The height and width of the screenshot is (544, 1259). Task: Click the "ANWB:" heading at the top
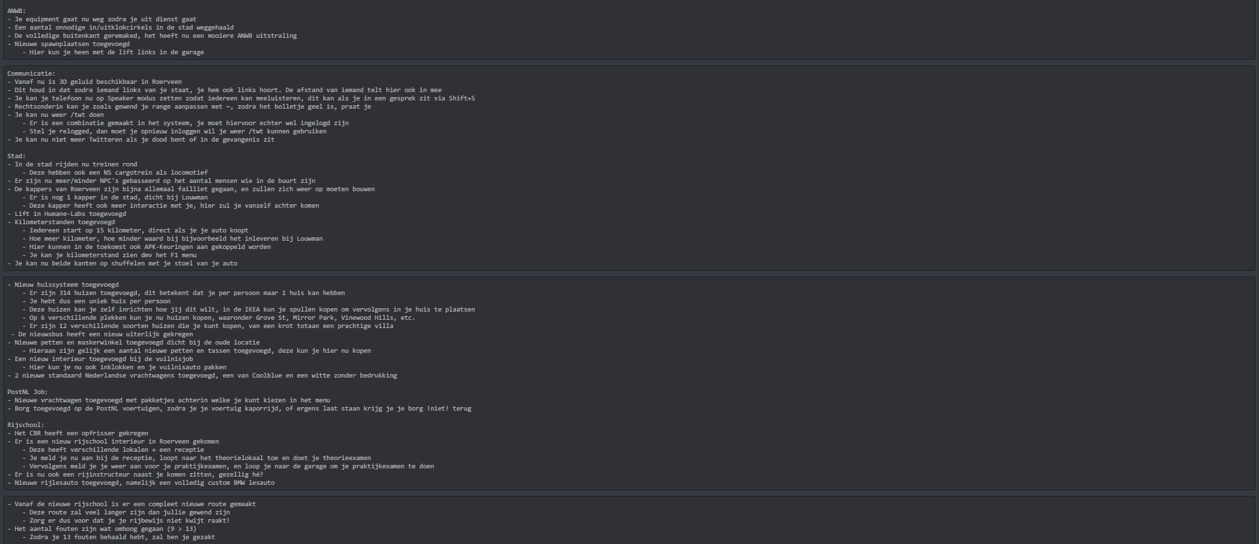tap(17, 11)
